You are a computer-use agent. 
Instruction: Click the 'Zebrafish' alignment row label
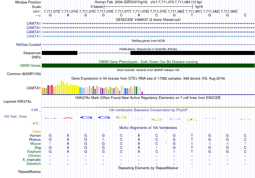pyautogui.click(x=34, y=164)
